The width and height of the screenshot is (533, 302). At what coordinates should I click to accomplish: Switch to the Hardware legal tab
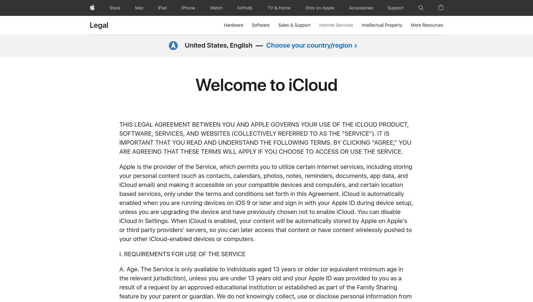pyautogui.click(x=233, y=25)
